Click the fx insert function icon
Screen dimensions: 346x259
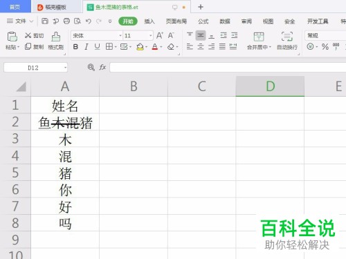click(x=102, y=67)
